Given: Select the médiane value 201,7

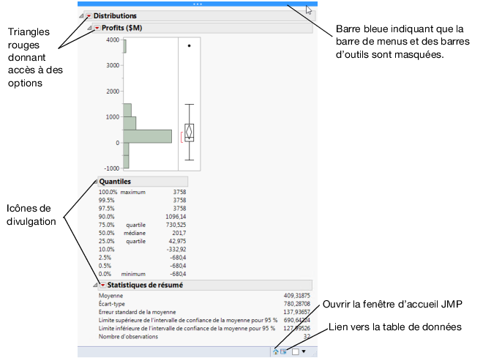Looking at the screenshot, I should tap(179, 233).
